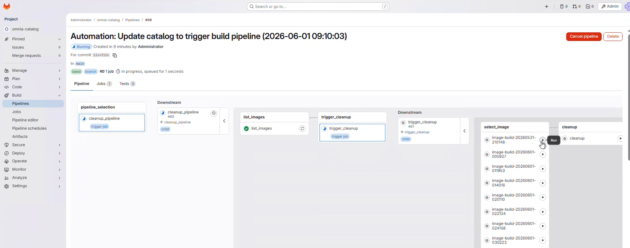Switch to the Tests tab
Screen dimensions: 630x248
(127, 84)
